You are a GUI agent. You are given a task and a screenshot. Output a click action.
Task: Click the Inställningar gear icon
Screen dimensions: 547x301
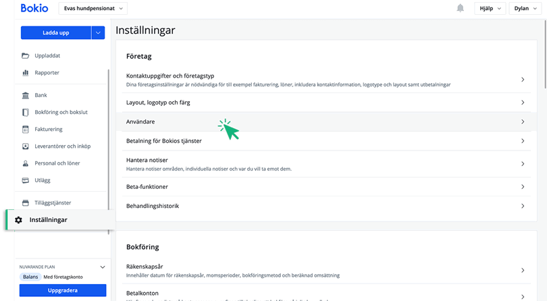coord(18,220)
